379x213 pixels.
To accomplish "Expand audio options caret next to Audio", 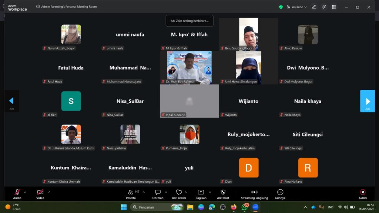I will (x=25, y=192).
